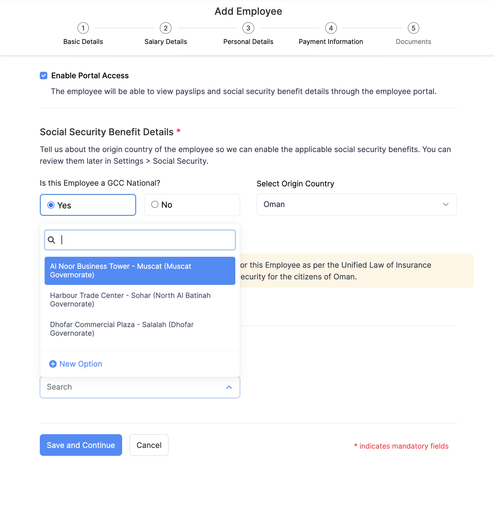Click the step 4 circle icon

tap(331, 28)
